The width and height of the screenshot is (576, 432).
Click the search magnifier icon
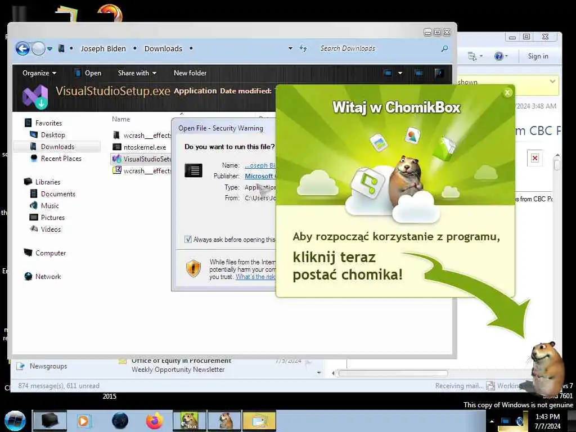point(444,48)
